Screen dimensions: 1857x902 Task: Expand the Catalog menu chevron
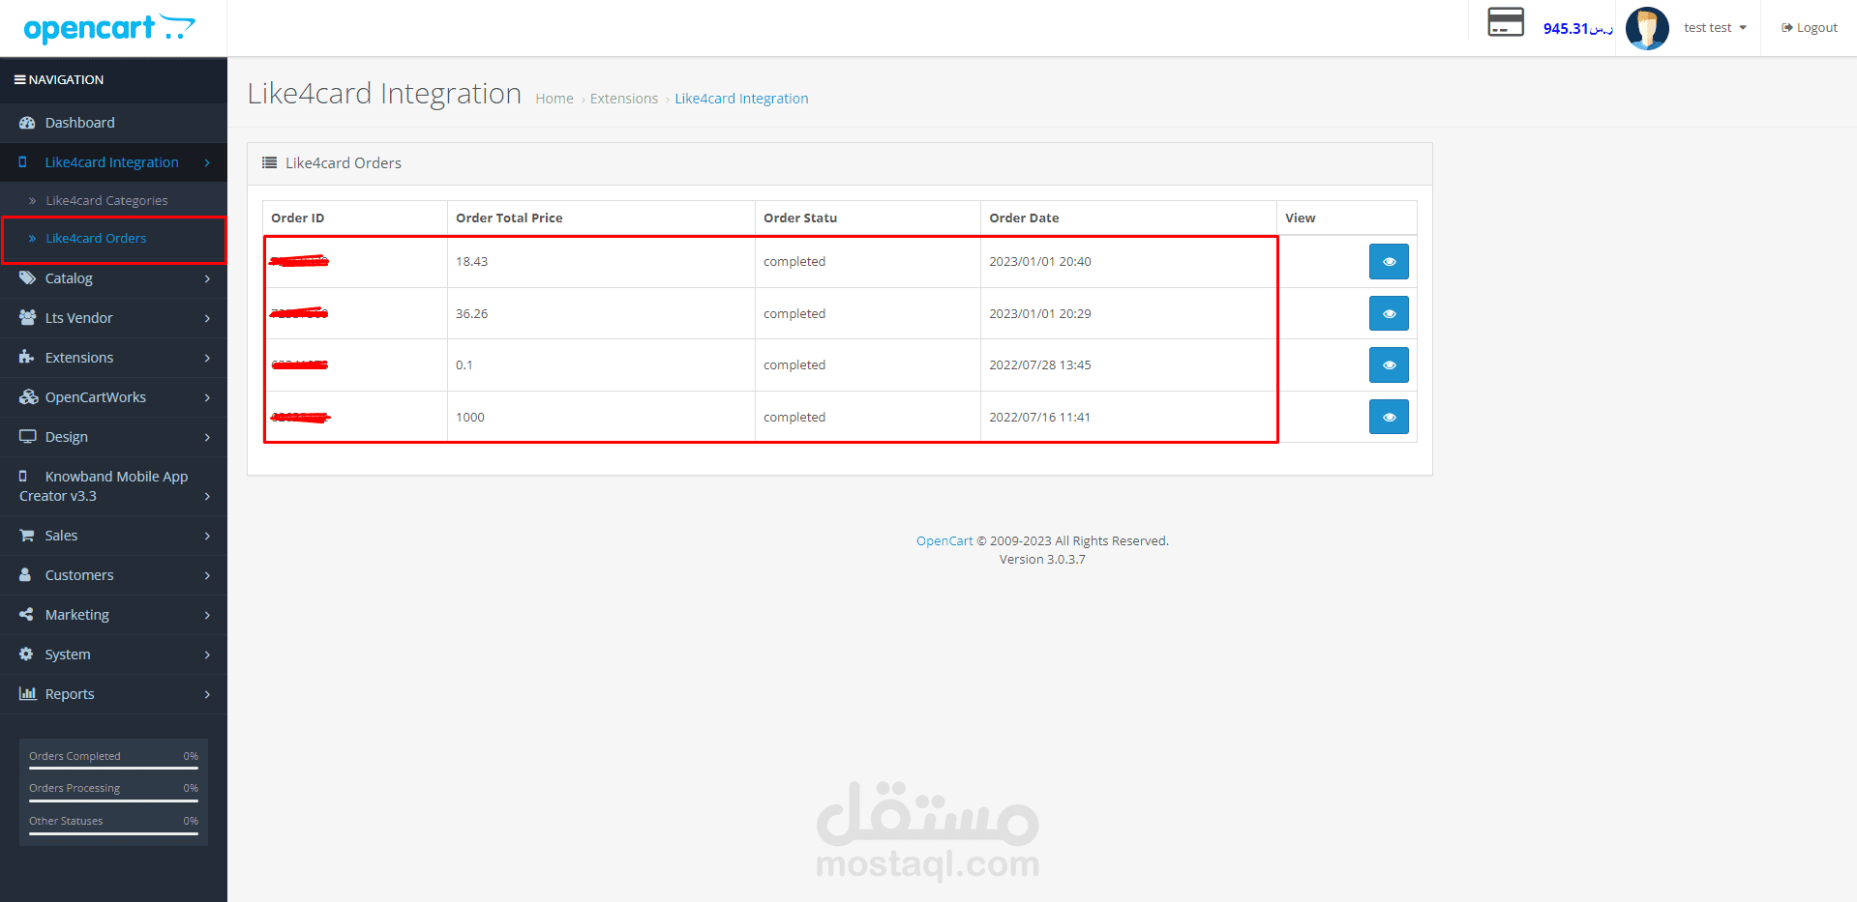pyautogui.click(x=207, y=279)
